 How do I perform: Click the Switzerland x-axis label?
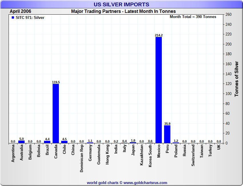(193, 155)
